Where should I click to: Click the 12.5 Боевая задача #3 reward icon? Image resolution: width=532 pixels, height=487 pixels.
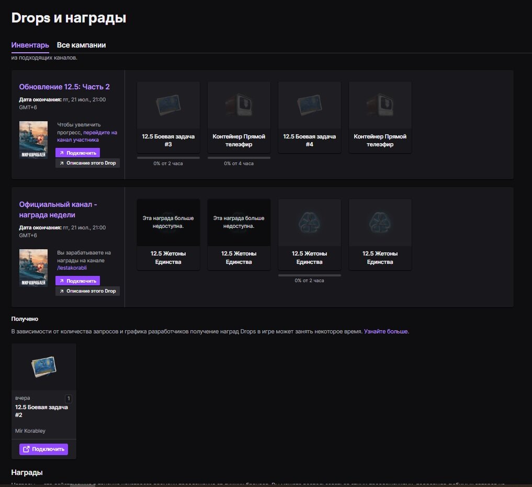(x=168, y=105)
